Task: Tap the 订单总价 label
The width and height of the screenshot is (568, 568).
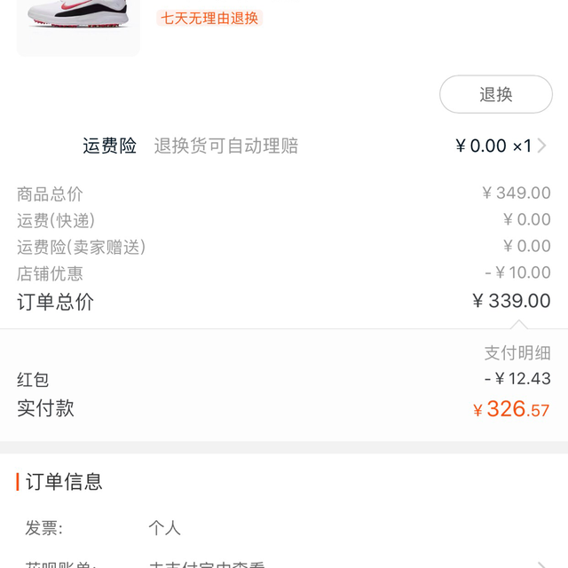Action: tap(55, 302)
